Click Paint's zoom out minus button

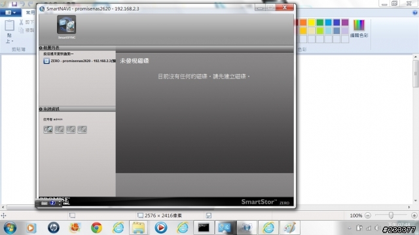point(368,215)
